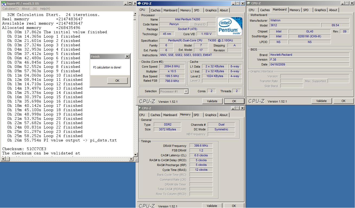
Task: Click the Core VID value 1.150 V
Action: pyautogui.click(x=206, y=34)
